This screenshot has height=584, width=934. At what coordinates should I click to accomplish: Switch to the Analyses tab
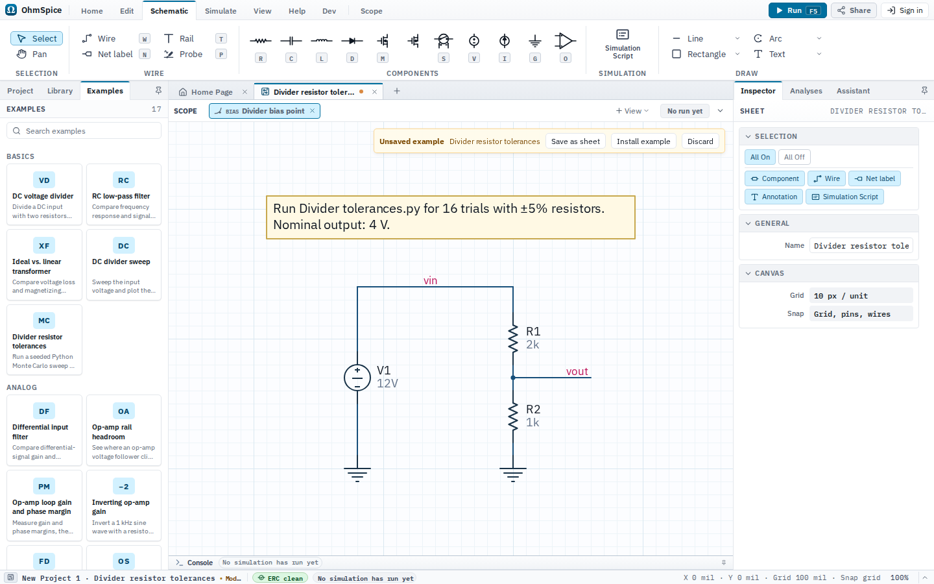pos(806,91)
